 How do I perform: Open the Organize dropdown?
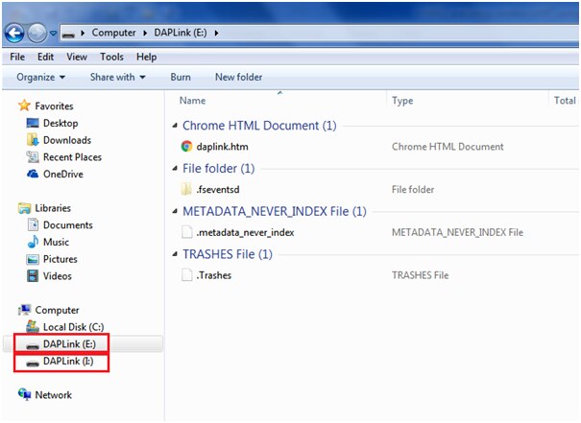[x=40, y=77]
